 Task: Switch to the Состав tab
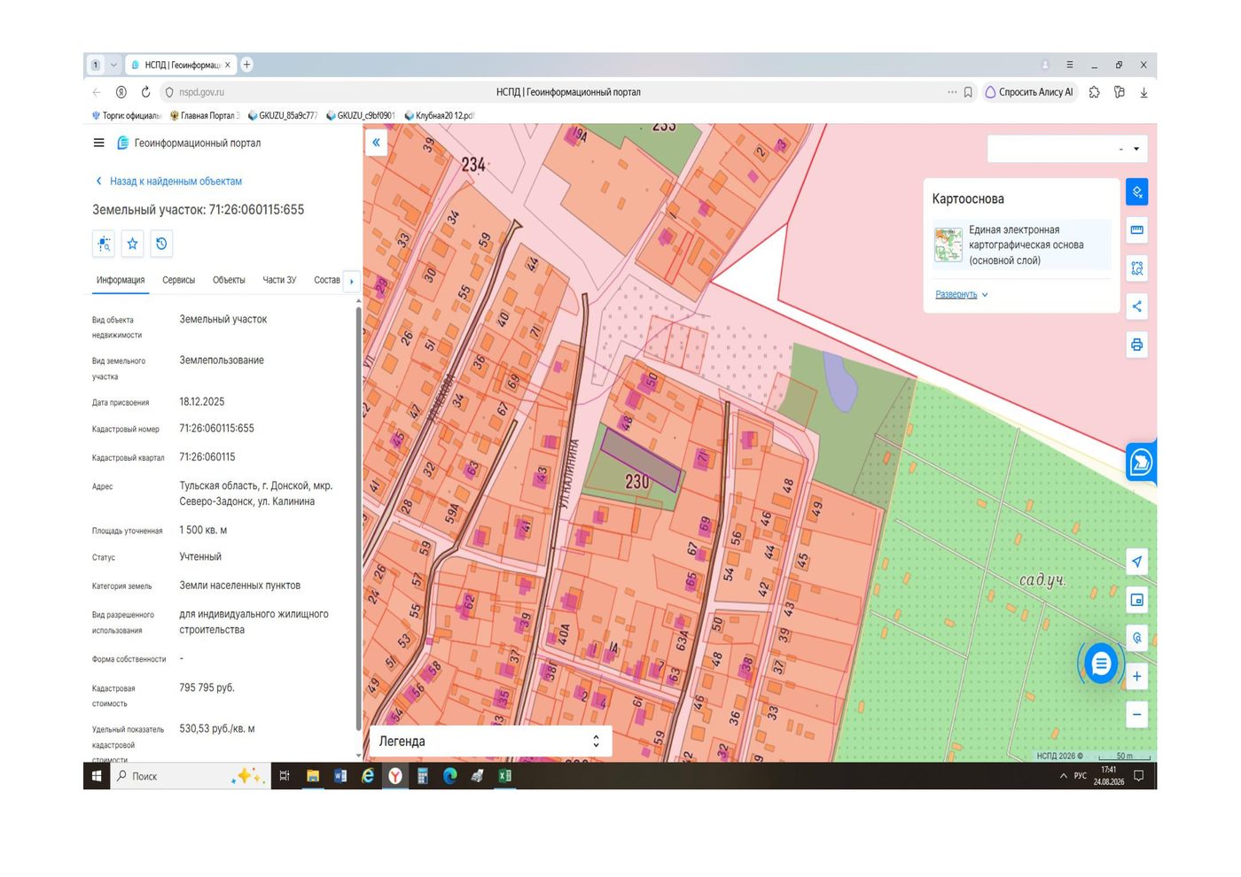(327, 280)
